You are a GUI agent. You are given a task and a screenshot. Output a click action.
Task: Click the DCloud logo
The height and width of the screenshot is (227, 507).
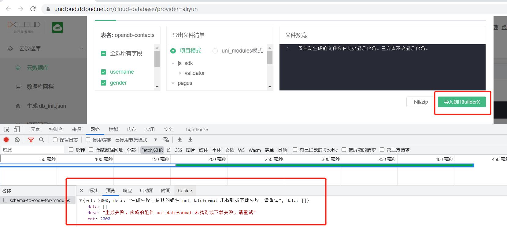coord(24,27)
